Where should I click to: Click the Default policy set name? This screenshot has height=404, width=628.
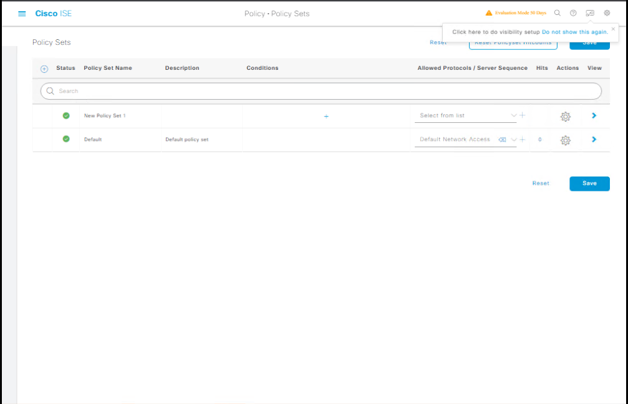(93, 139)
